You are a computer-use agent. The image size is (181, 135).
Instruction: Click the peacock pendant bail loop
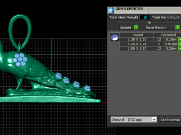click(x=20, y=32)
